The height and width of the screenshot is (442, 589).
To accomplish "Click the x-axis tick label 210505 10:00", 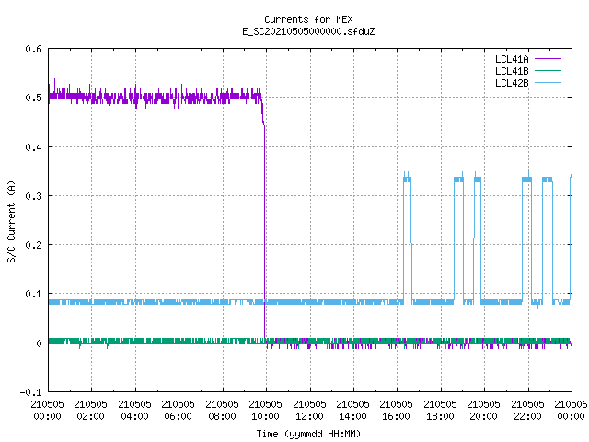I will point(265,411).
